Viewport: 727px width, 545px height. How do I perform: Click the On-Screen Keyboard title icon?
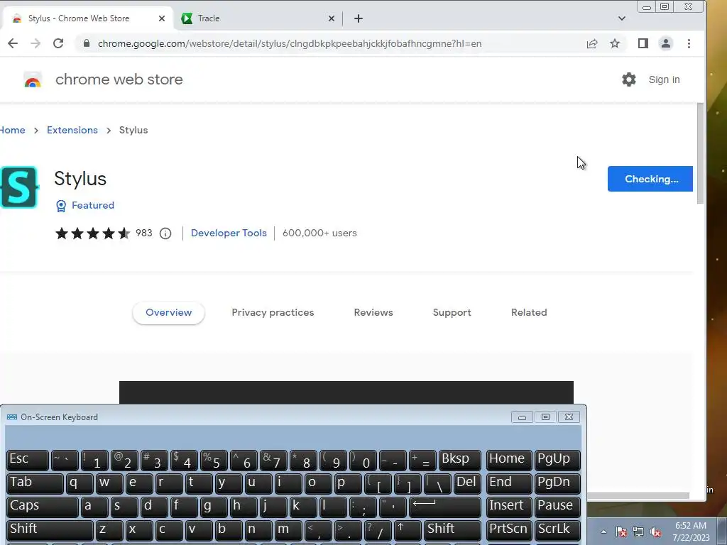[12, 417]
